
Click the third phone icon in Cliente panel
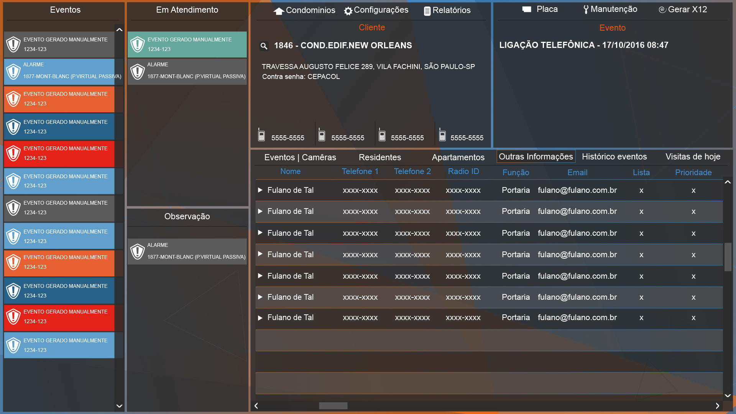[382, 135]
